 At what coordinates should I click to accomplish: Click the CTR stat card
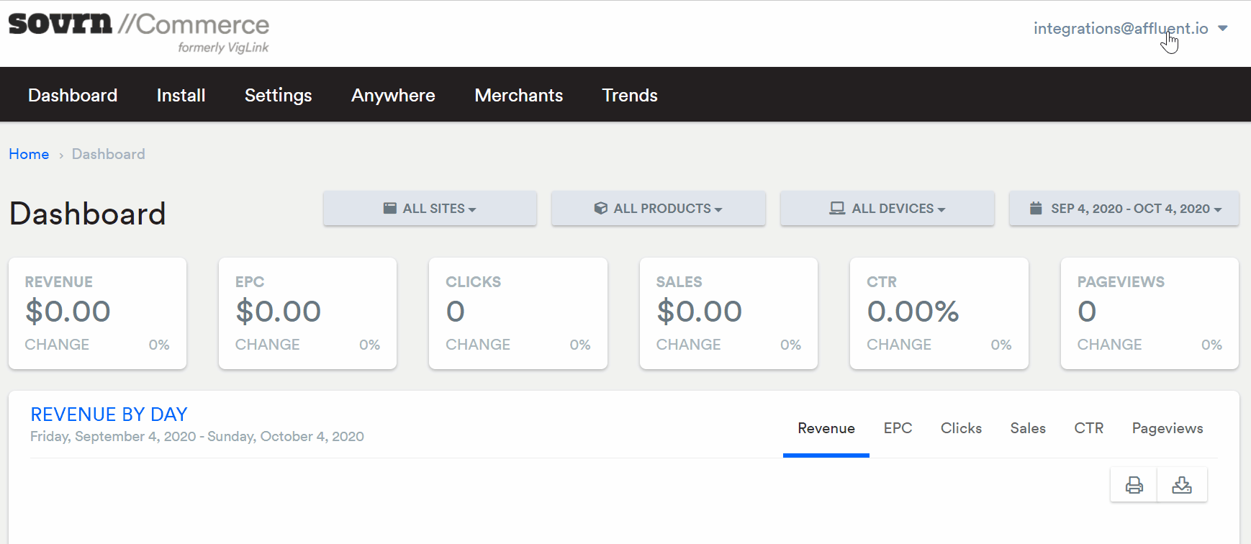click(x=939, y=314)
